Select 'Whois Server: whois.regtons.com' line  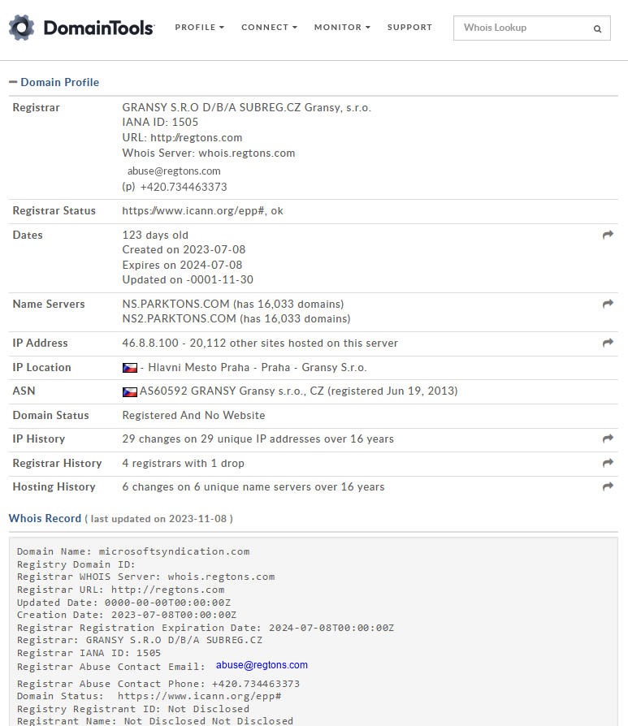(209, 153)
